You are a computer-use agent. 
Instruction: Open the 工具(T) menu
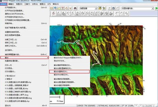pos(27,4)
